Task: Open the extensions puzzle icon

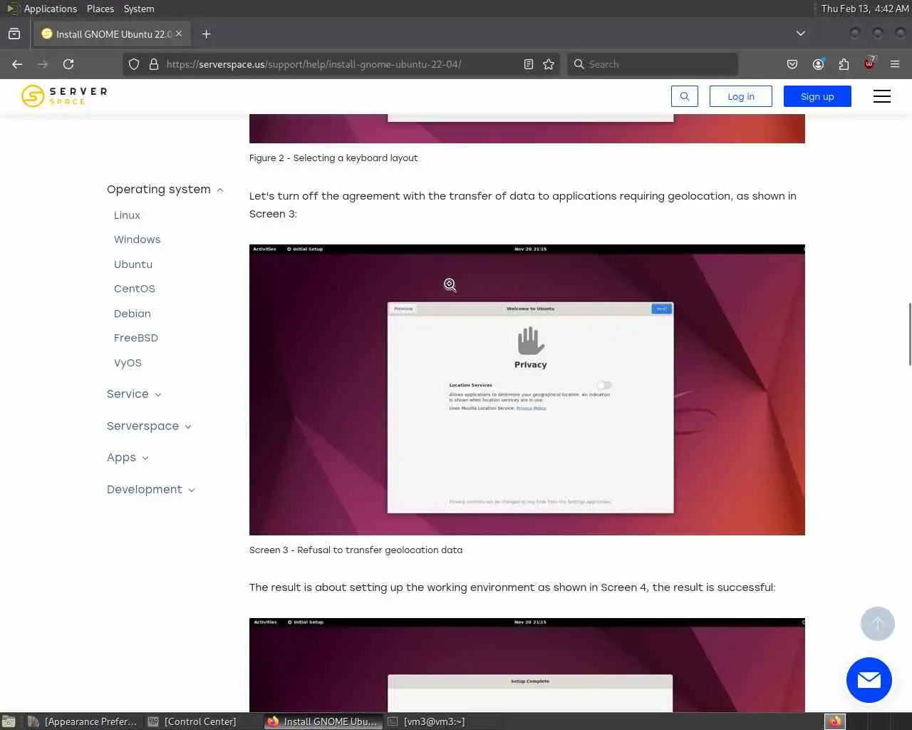Action: click(x=844, y=64)
